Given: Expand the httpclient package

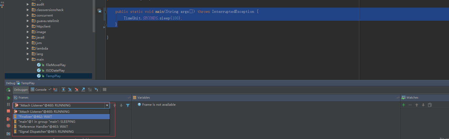Looking at the screenshot, I should tap(28, 26).
